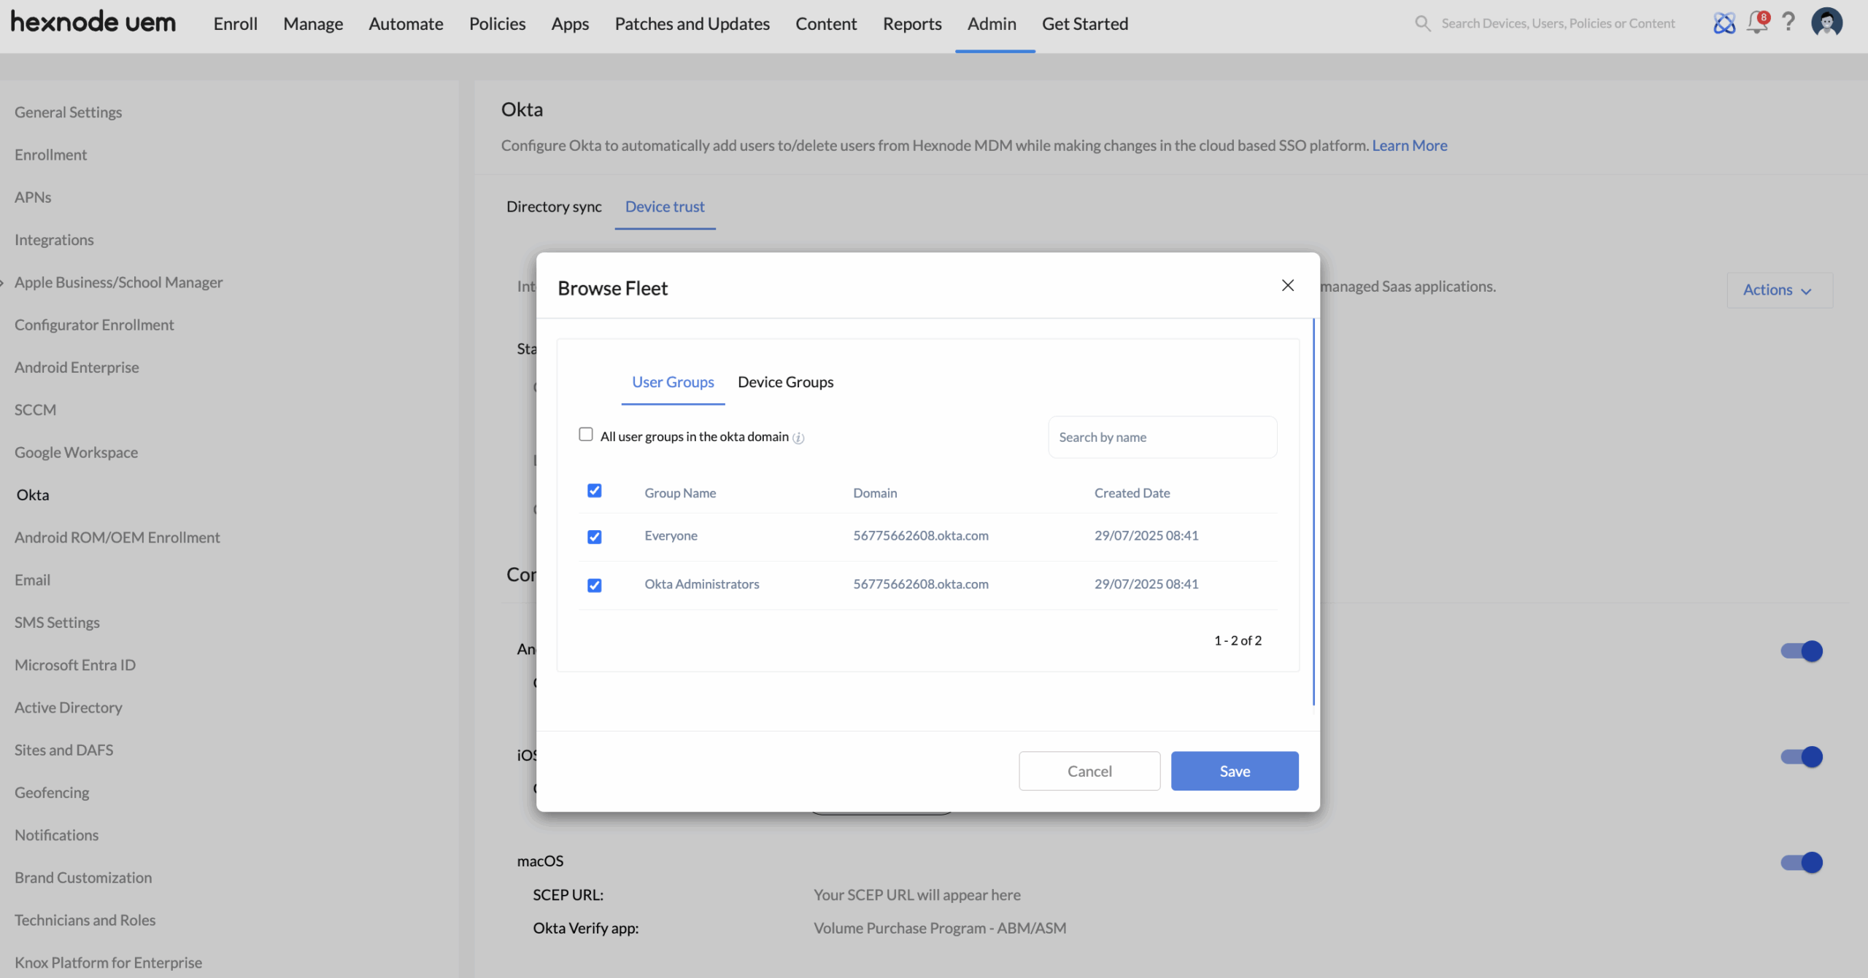Click the search magnifier icon
Screen dimensions: 1868x978
point(1422,23)
